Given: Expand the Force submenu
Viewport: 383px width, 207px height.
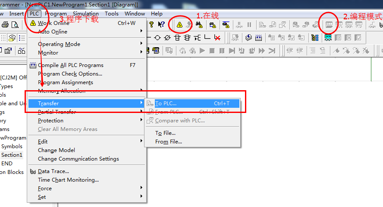Looking at the screenshot, I should tap(45, 189).
